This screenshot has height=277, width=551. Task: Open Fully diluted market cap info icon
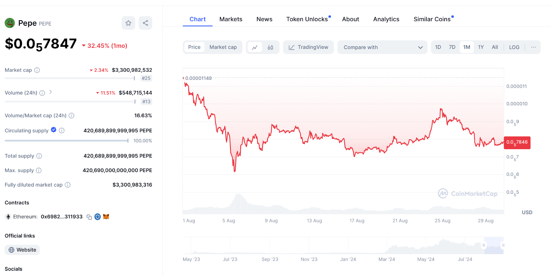(67, 185)
